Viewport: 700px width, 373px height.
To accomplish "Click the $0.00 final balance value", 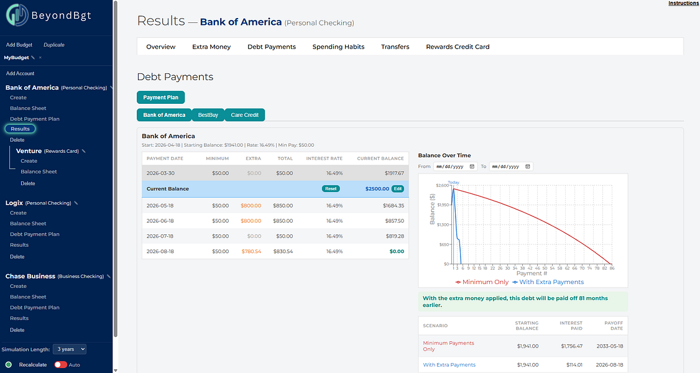I will 397,252.
